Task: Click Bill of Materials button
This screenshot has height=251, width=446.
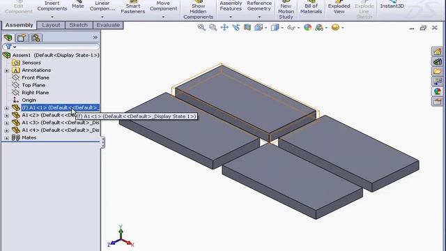Action: tap(312, 8)
